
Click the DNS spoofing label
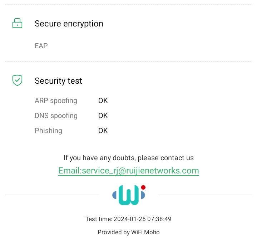point(56,116)
